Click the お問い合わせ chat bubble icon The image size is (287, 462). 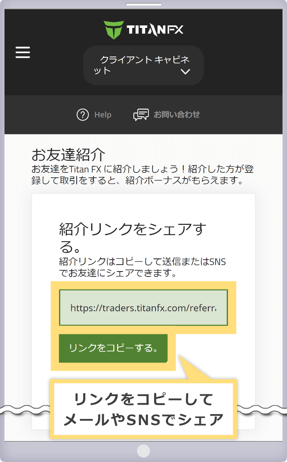(141, 115)
